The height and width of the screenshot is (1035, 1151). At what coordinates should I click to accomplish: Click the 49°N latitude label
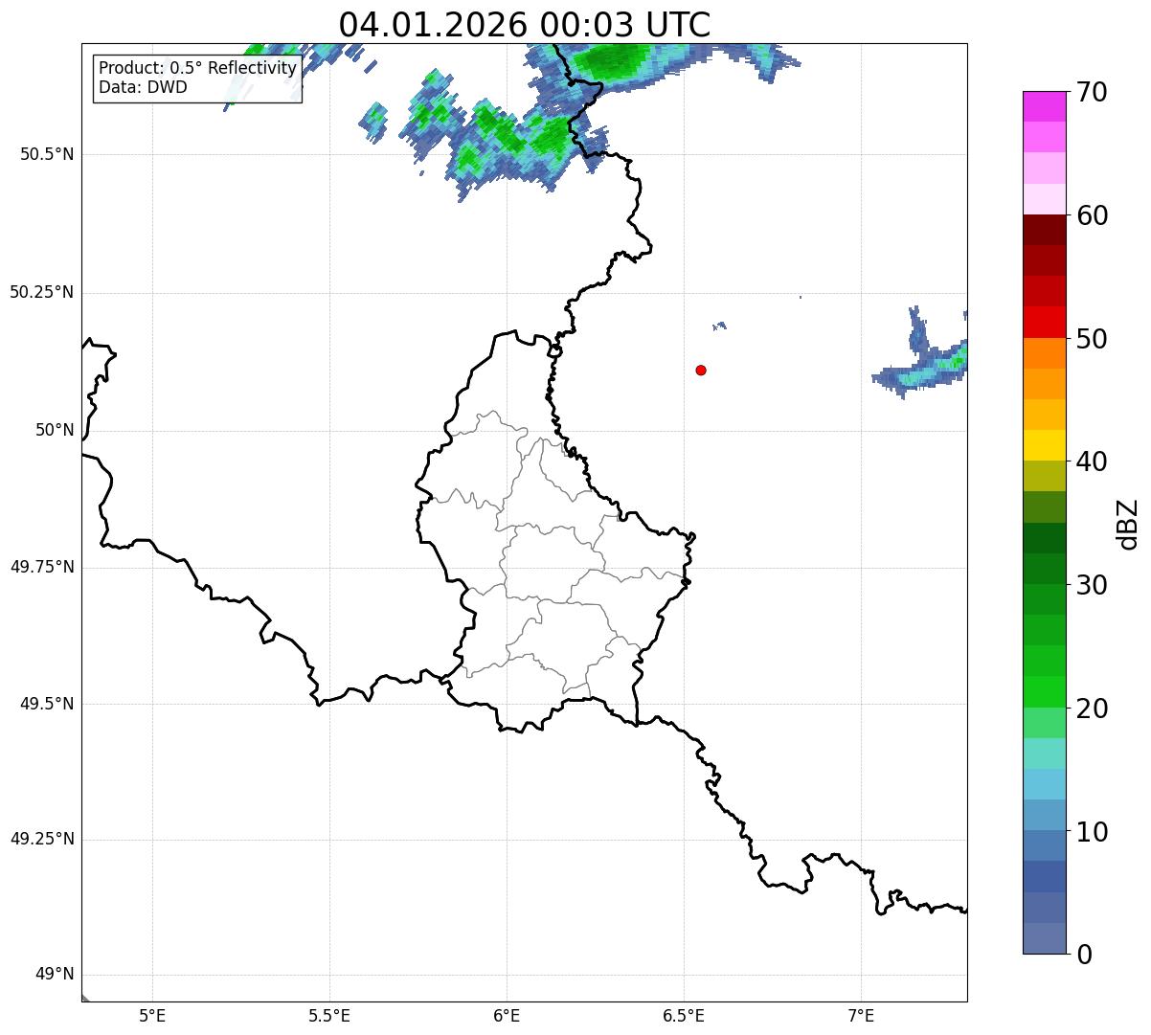pos(55,974)
